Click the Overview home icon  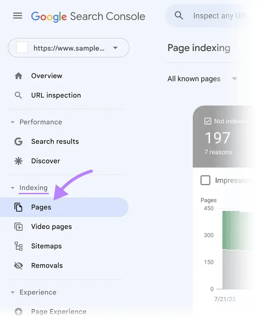(x=19, y=76)
